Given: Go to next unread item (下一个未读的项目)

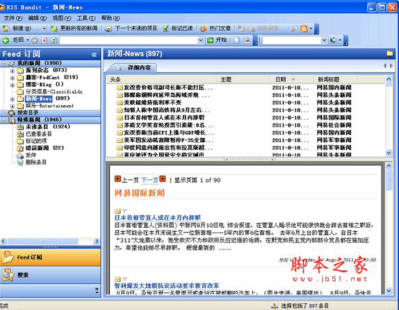Looking at the screenshot, I should [x=131, y=28].
